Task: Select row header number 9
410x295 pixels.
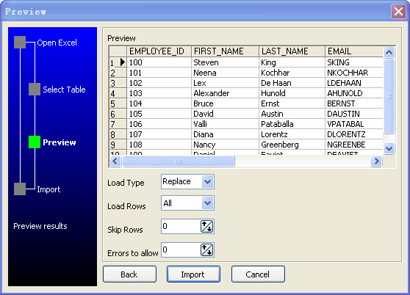Action: pyautogui.click(x=118, y=145)
